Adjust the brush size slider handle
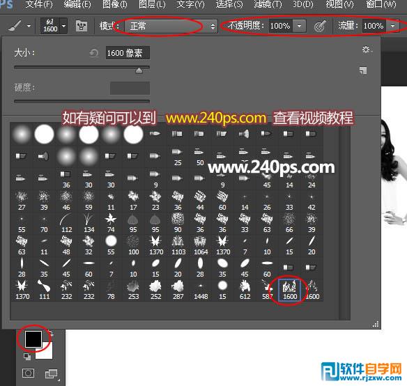Viewport: 407px width, 386px height. (x=139, y=70)
